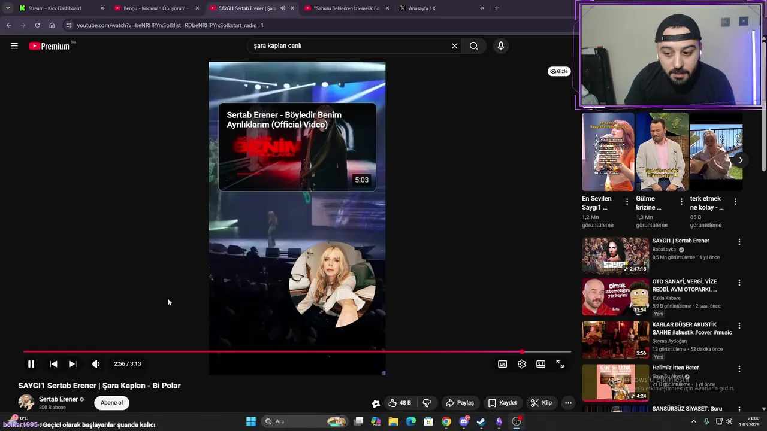Clear the search box text

(x=454, y=46)
